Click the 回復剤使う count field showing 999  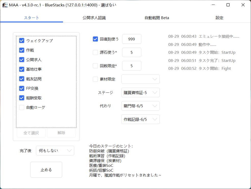click(x=132, y=39)
